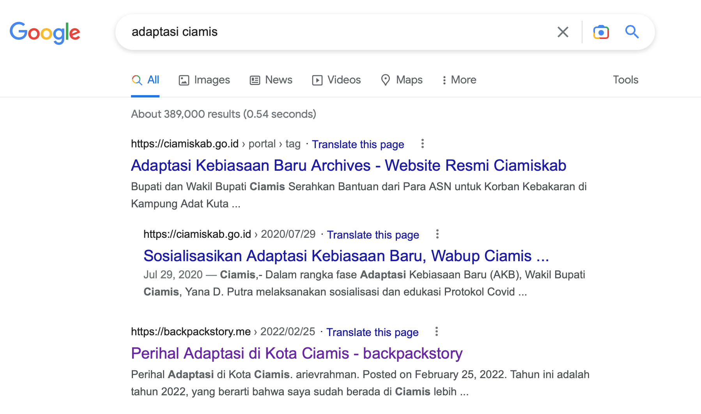Open options for ciamiskab portal tag result
Image resolution: width=701 pixels, height=414 pixels.
pyautogui.click(x=422, y=144)
